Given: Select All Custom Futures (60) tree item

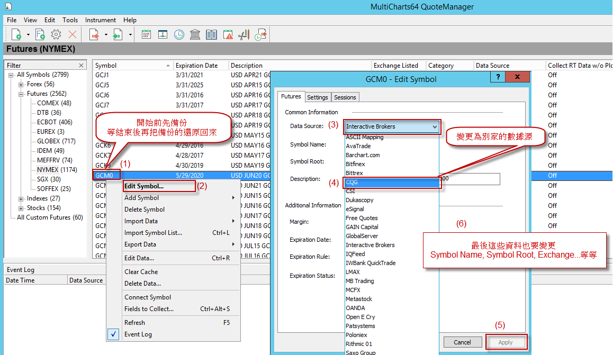Looking at the screenshot, I should tap(50, 217).
